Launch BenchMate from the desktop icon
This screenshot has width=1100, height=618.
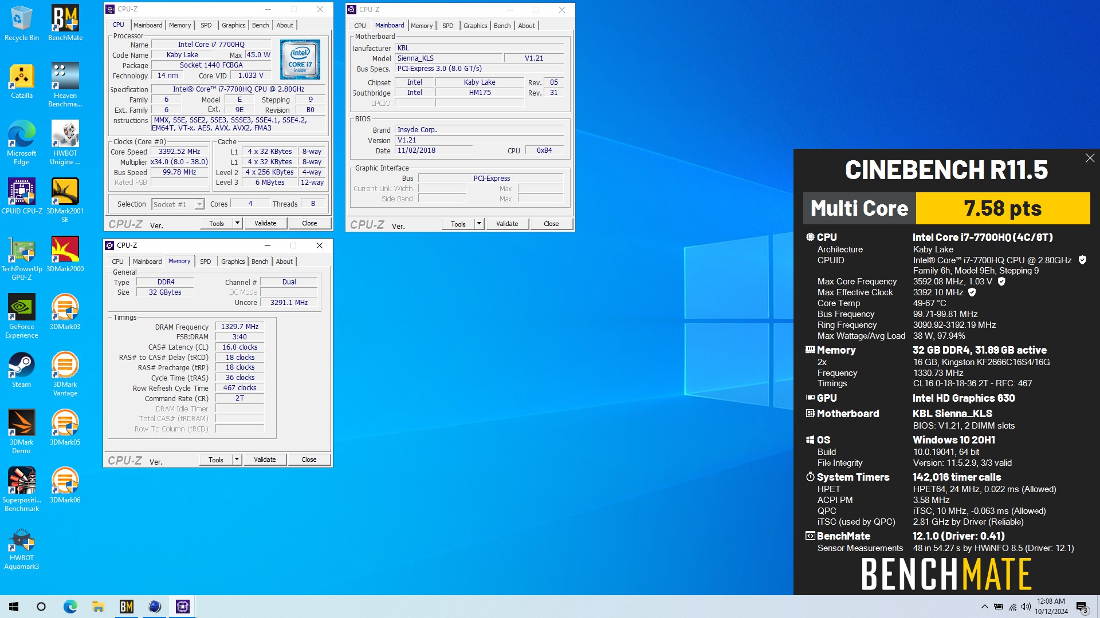[x=65, y=23]
